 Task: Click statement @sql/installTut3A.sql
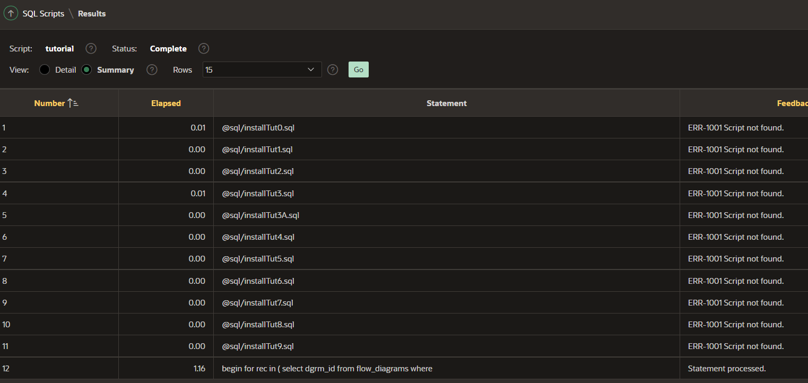(x=261, y=215)
